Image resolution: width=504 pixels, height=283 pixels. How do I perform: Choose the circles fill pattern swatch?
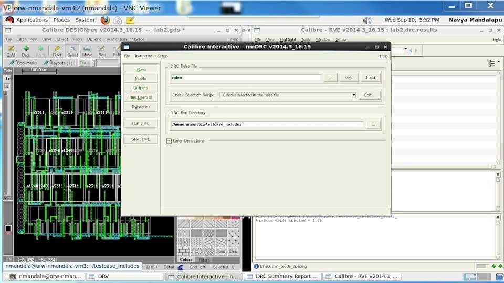coord(196,251)
